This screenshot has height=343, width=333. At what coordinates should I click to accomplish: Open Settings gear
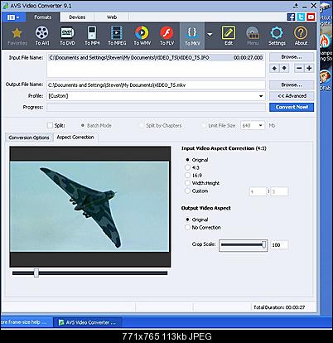pos(277,36)
